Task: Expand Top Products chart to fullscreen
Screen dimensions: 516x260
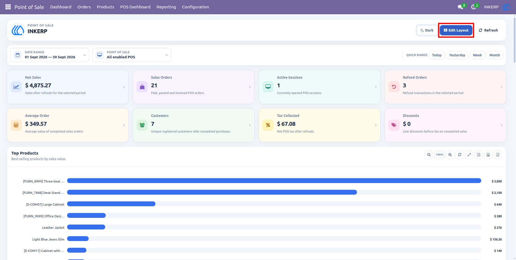Action: pyautogui.click(x=469, y=155)
